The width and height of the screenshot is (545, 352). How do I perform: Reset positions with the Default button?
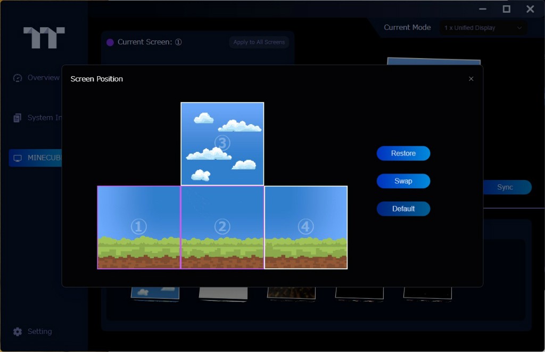click(403, 209)
